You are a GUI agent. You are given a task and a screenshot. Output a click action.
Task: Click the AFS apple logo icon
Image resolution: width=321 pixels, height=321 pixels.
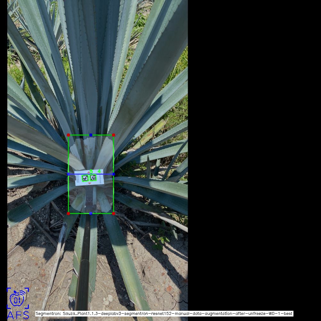click(x=18, y=298)
